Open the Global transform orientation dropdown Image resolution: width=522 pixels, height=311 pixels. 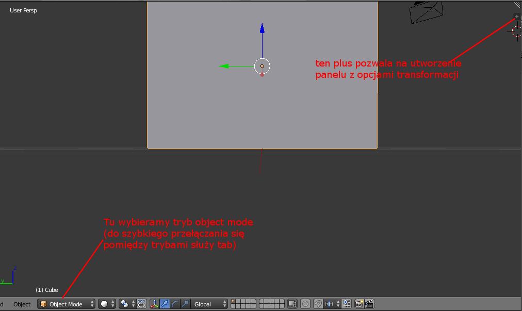pyautogui.click(x=209, y=304)
